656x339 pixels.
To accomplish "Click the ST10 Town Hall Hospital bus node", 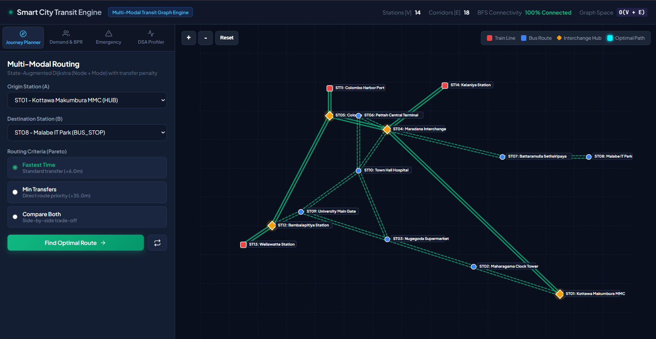I will (358, 171).
